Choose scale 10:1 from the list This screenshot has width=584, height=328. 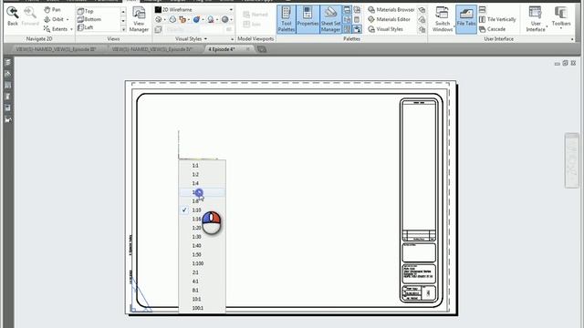click(x=203, y=300)
